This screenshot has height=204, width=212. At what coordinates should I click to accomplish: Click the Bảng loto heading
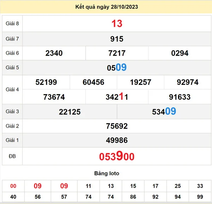[107, 173]
